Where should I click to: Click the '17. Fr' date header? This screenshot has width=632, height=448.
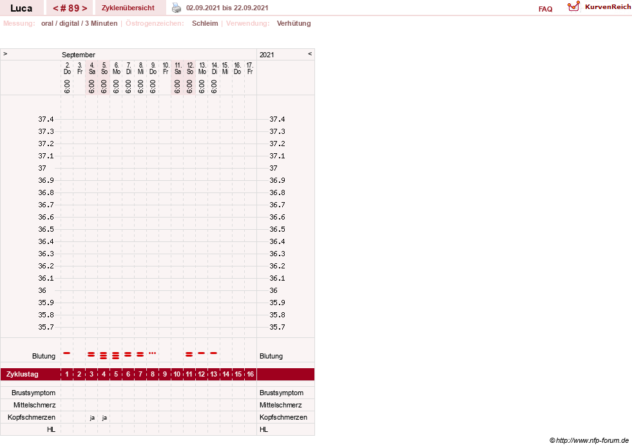[250, 68]
